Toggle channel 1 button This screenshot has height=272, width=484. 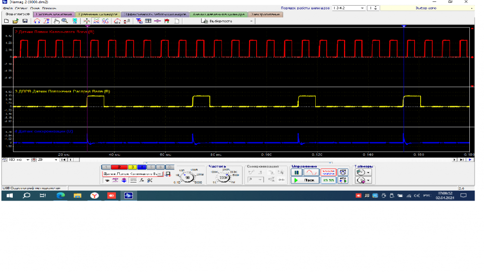(106, 167)
